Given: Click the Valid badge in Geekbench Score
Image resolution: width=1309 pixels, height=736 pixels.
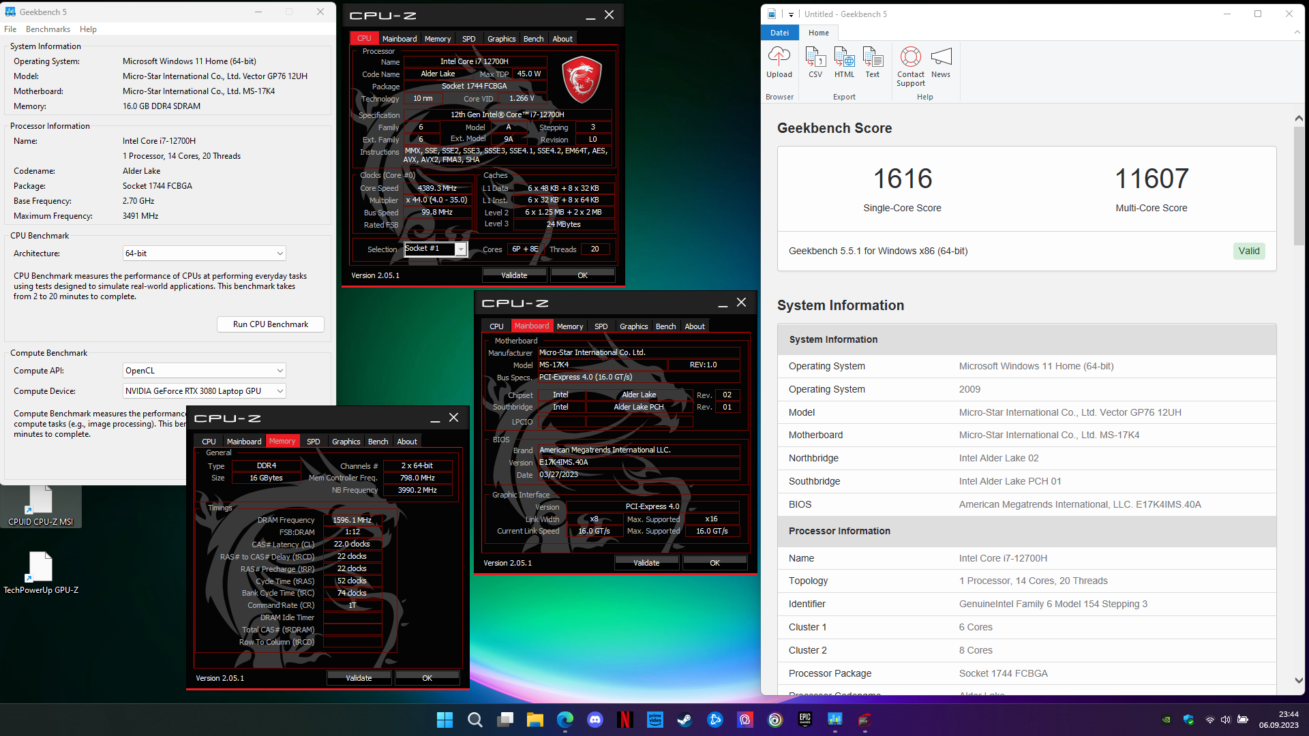Looking at the screenshot, I should pos(1249,251).
